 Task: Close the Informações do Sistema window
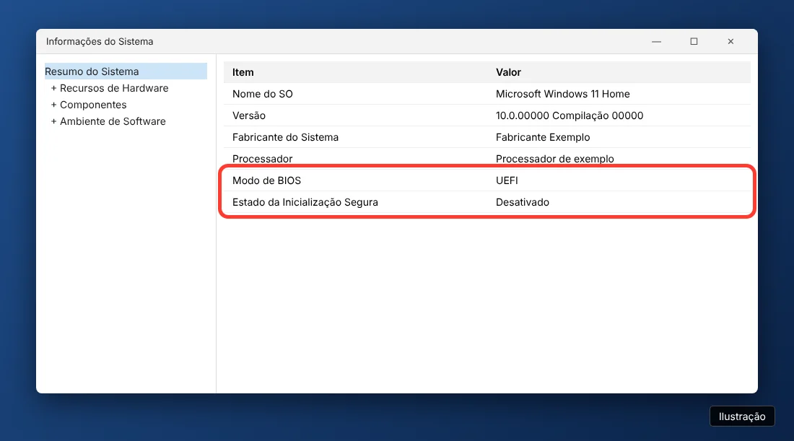click(x=730, y=42)
